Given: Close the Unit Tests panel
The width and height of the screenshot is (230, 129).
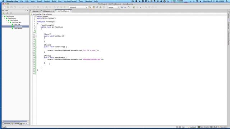Looking at the screenshot, I should tap(28, 10).
